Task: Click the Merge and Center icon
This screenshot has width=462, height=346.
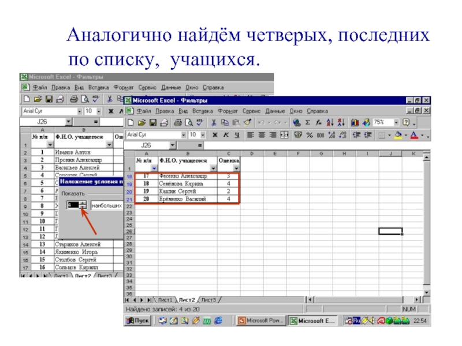Action: point(284,135)
